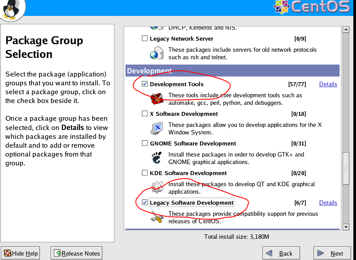Screen dimensions: 356x260
Task: Uncheck Legacy Software Development checkbox
Action: 145,202
